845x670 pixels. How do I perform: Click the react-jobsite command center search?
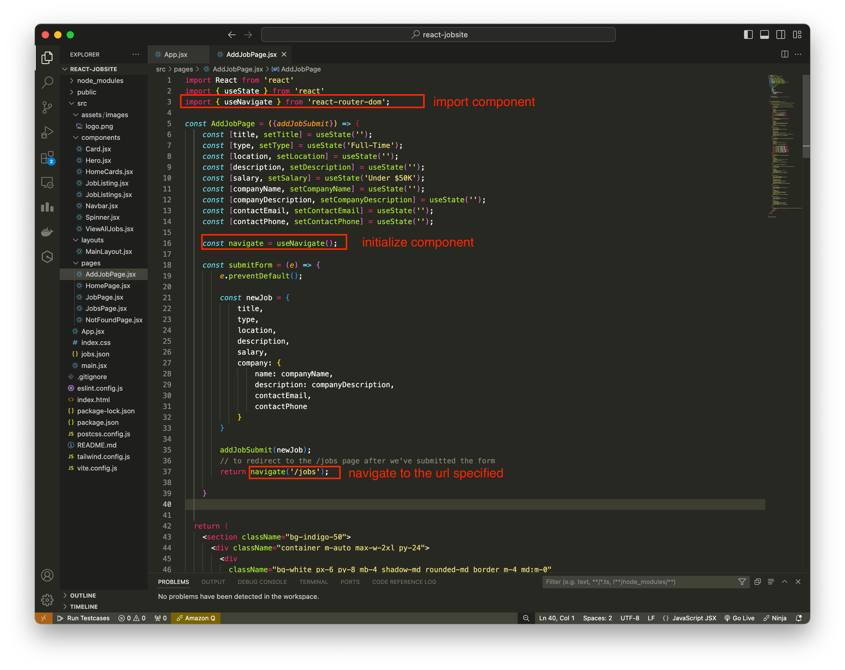pyautogui.click(x=438, y=34)
